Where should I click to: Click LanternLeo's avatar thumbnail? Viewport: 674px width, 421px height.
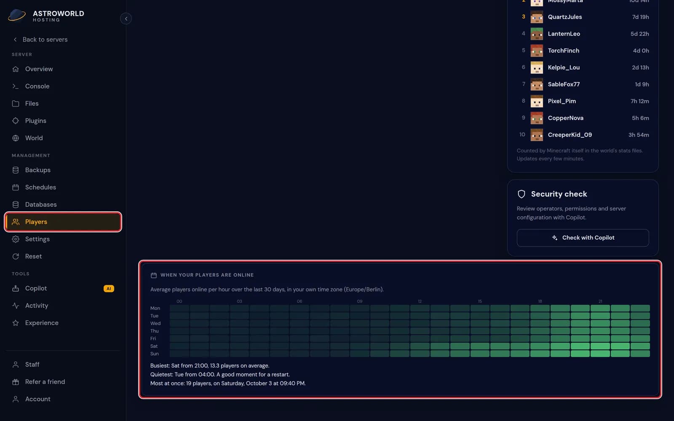pos(537,34)
